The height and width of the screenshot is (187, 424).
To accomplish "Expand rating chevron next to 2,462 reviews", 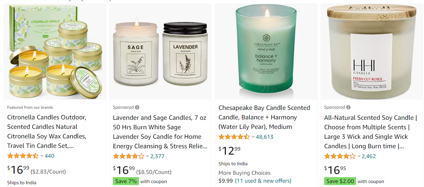I will tap(359, 156).
